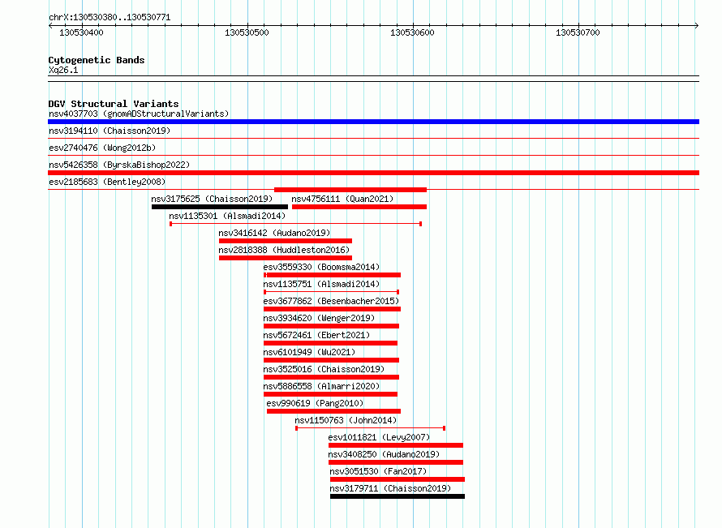722x528 pixels.
Task: Click the ruler's right arrow end
Action: (x=697, y=26)
